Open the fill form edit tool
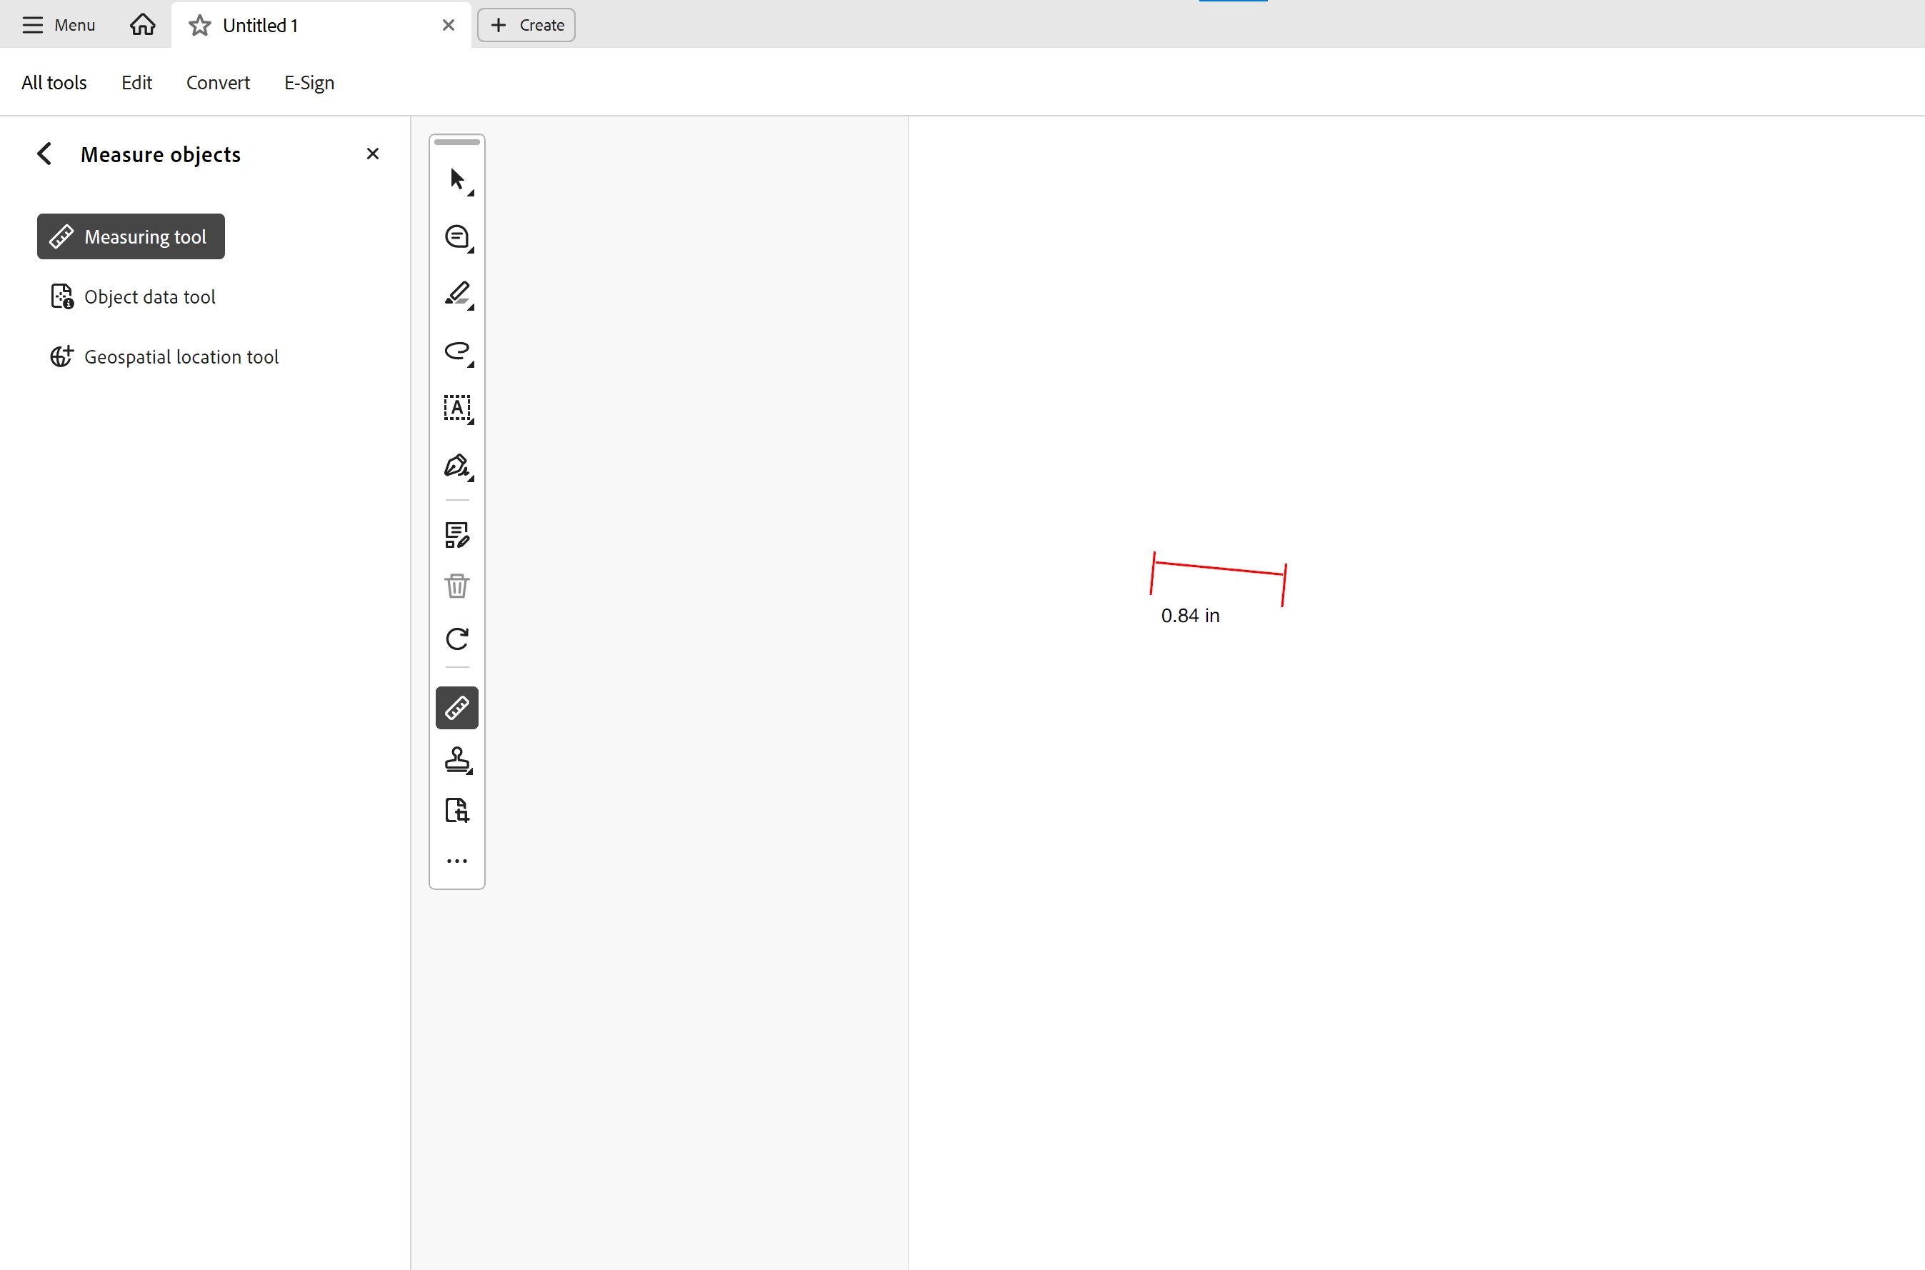1925x1270 pixels. 456,534
